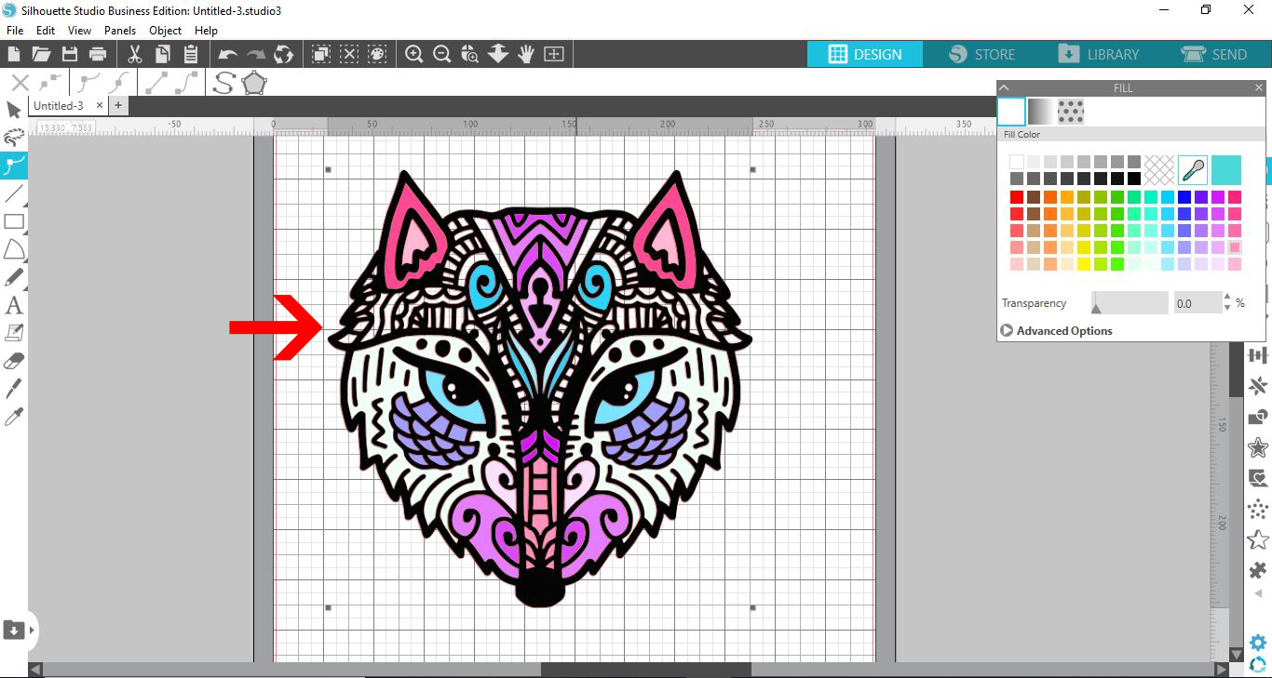Close the Fill panel

coord(1258,88)
